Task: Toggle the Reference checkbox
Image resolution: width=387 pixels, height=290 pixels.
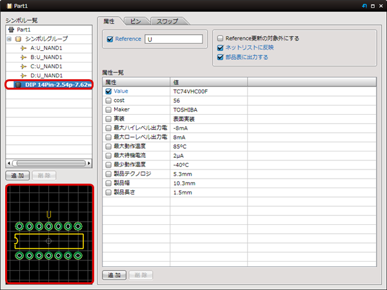Action: (x=110, y=39)
